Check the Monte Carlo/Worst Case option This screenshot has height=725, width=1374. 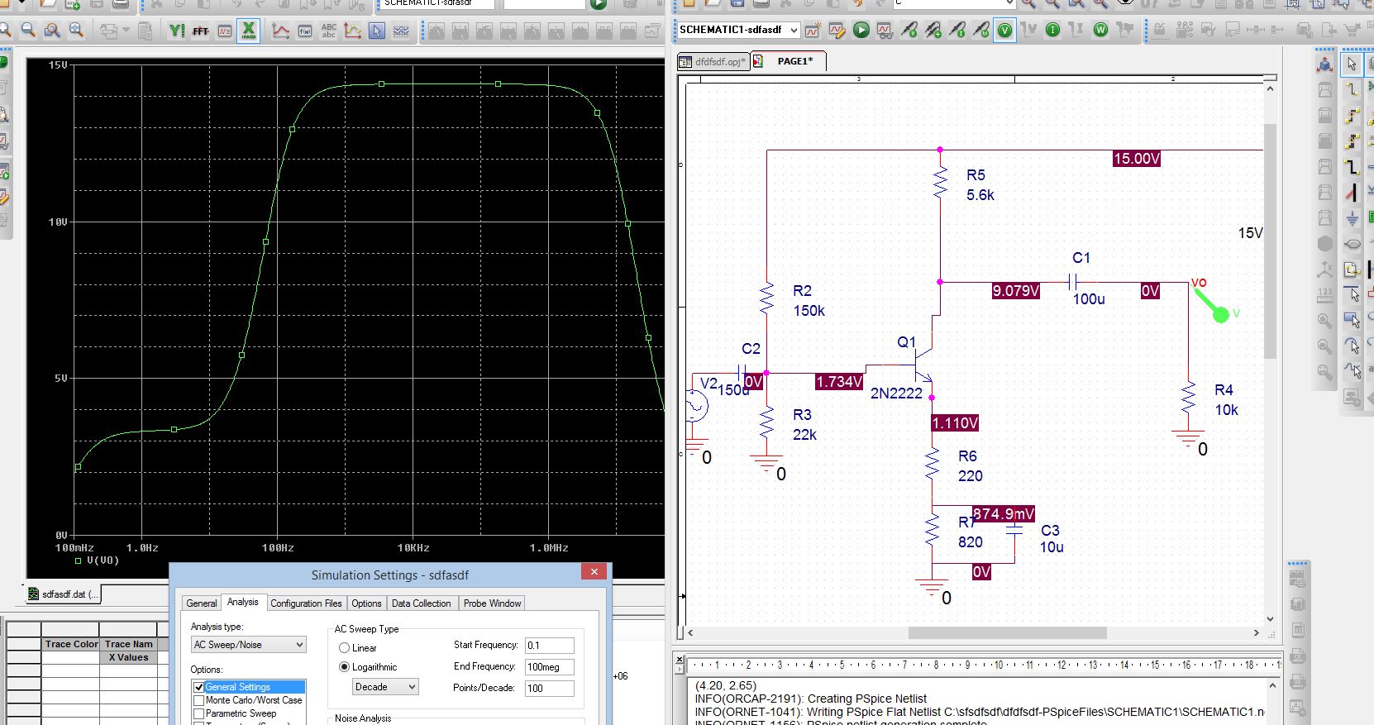(x=199, y=700)
